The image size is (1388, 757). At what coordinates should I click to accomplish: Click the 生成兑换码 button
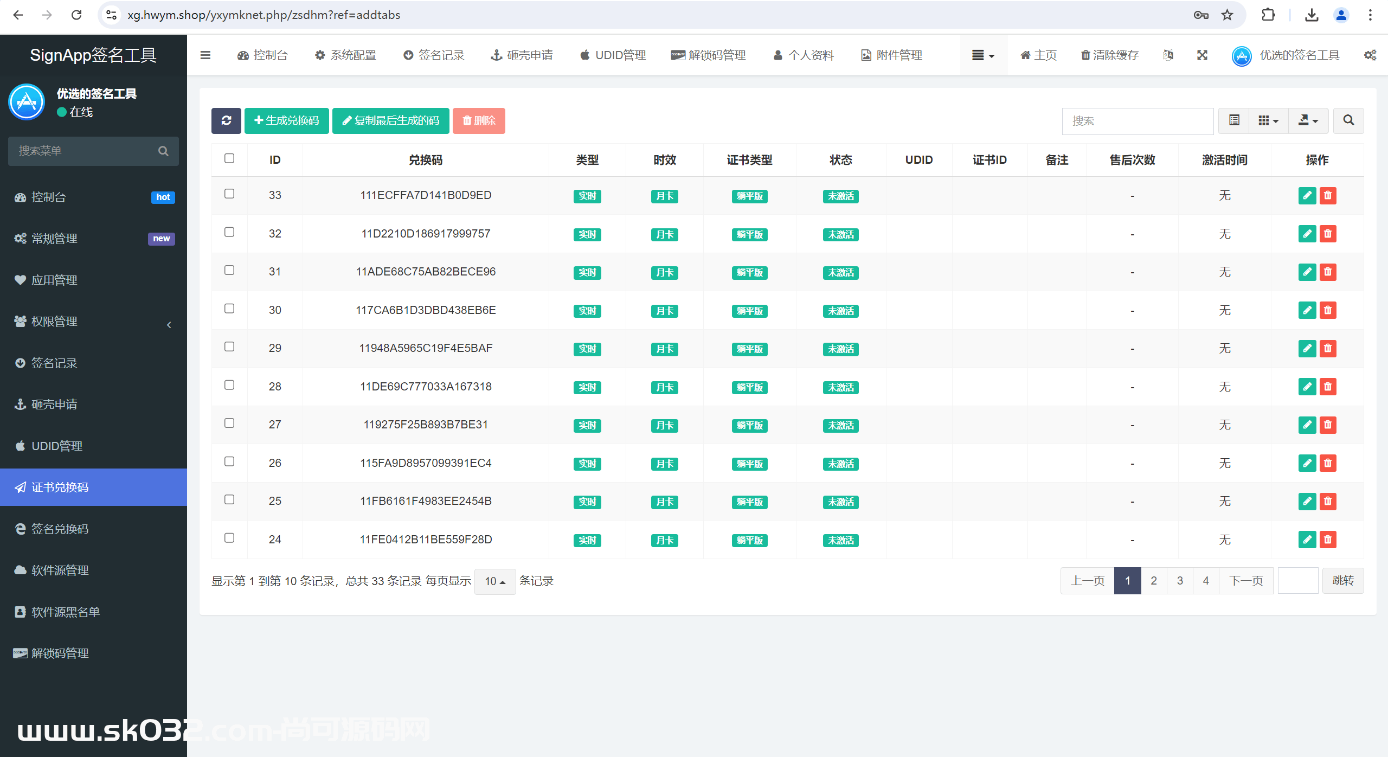click(286, 120)
